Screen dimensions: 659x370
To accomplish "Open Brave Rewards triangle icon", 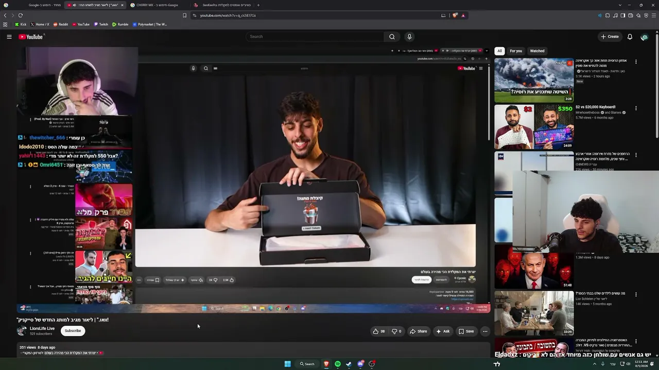I will pyautogui.click(x=463, y=15).
